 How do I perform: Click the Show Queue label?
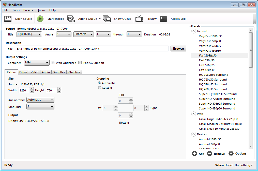(x=123, y=19)
